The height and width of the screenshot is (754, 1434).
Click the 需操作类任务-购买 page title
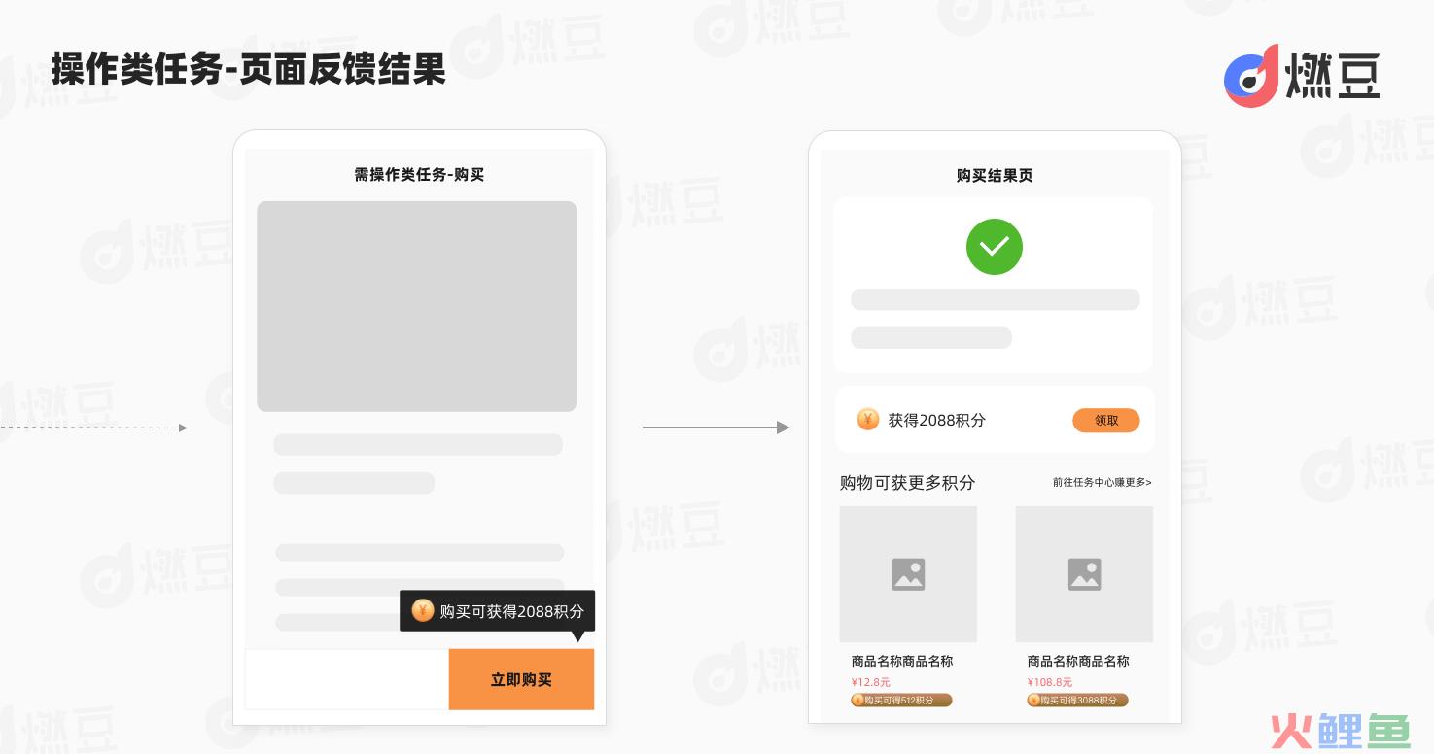[419, 175]
